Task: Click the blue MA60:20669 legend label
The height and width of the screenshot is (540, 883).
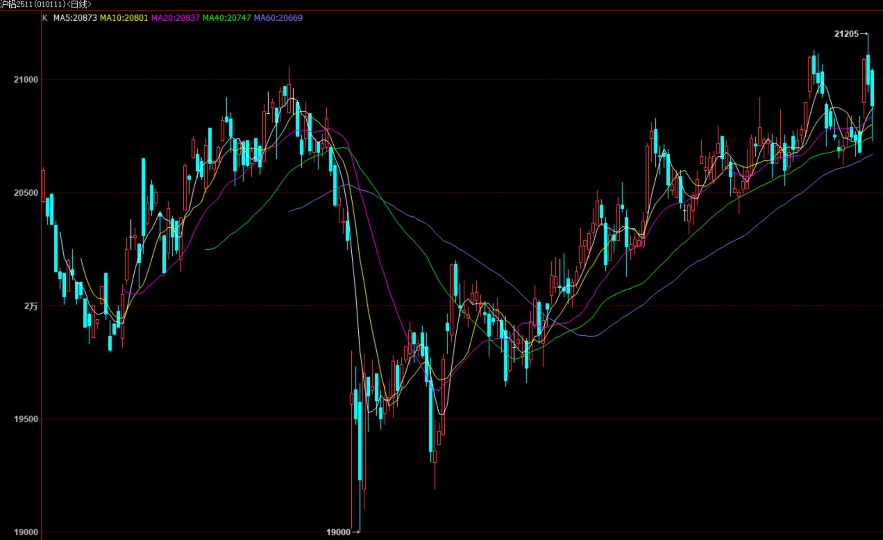Action: coord(278,18)
